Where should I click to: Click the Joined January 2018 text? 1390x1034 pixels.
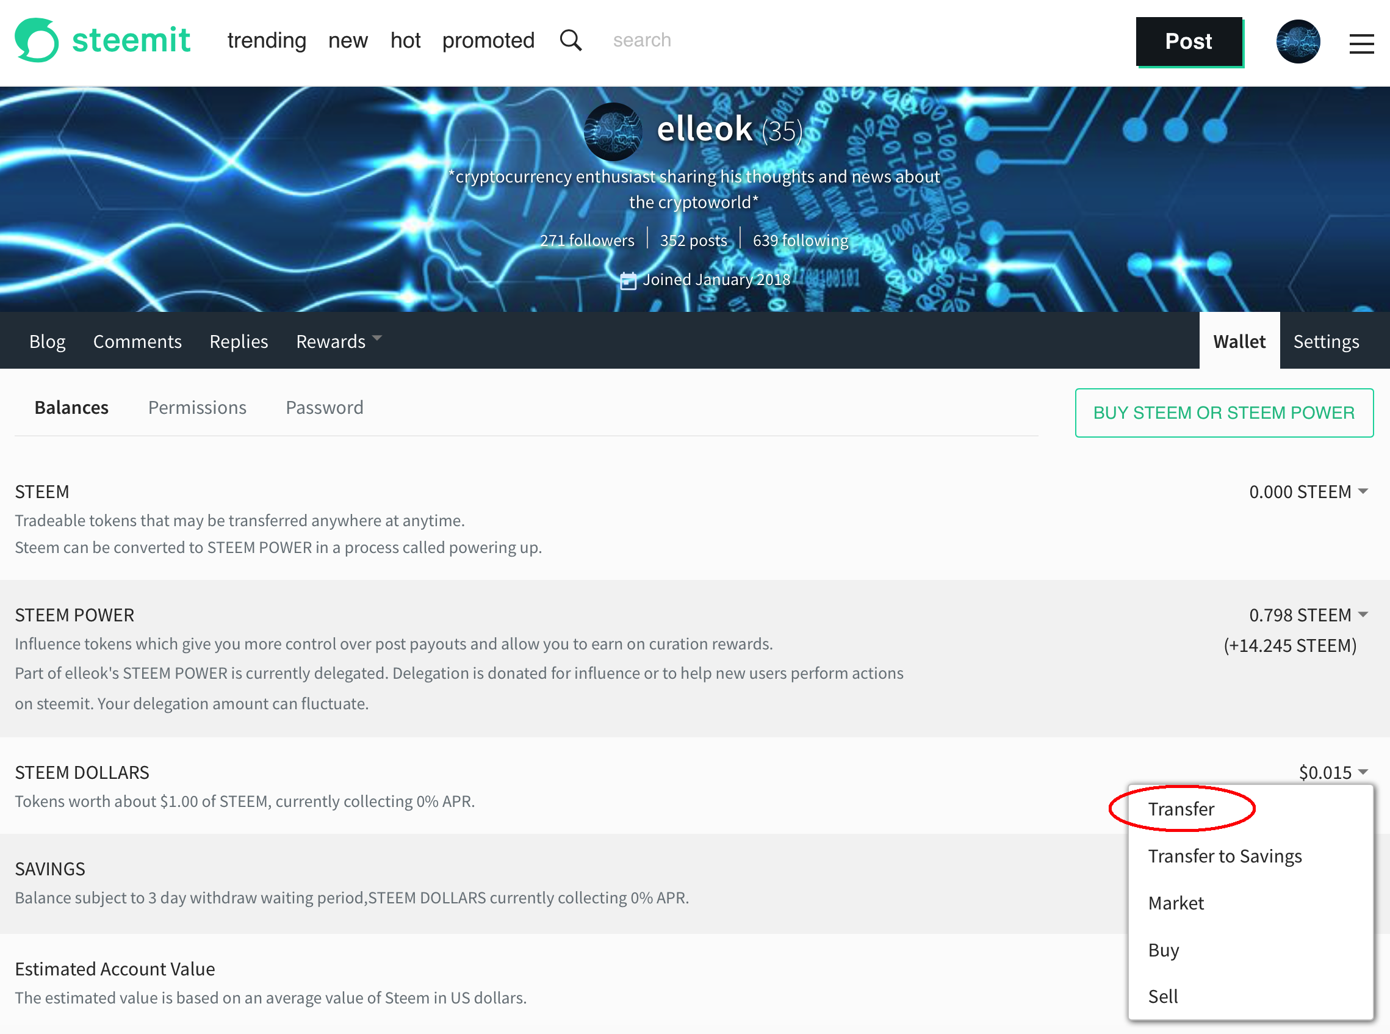(717, 280)
